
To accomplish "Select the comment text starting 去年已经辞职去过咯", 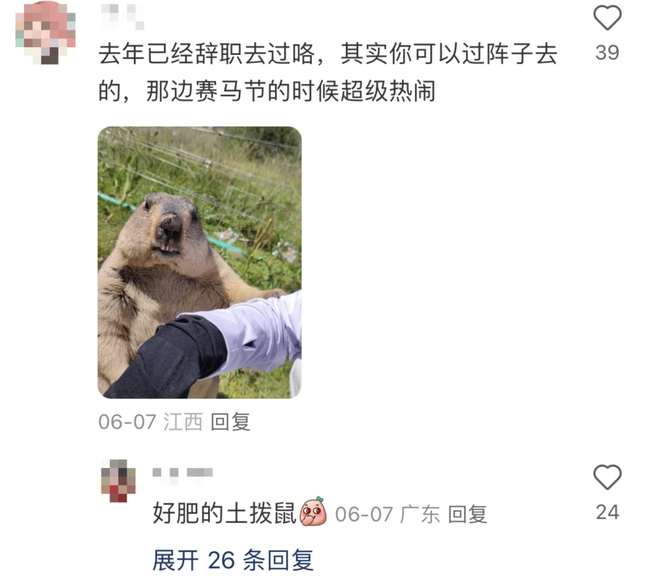I will (x=328, y=72).
